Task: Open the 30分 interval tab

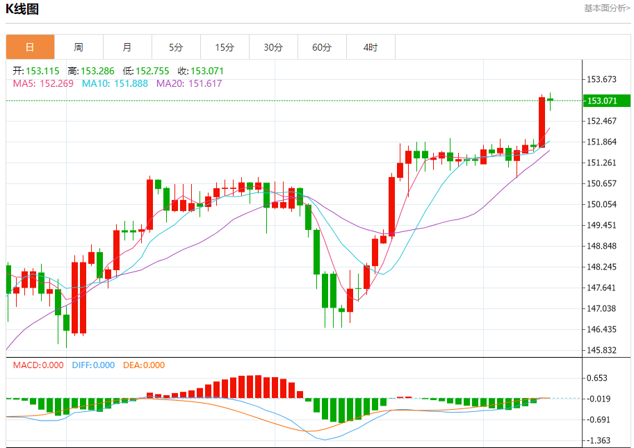Action: [273, 47]
